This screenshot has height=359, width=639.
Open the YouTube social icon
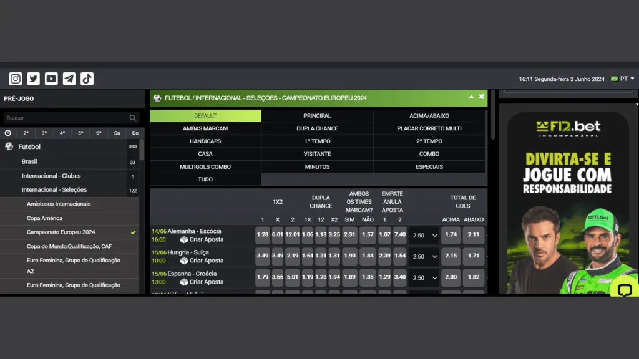tap(51, 79)
